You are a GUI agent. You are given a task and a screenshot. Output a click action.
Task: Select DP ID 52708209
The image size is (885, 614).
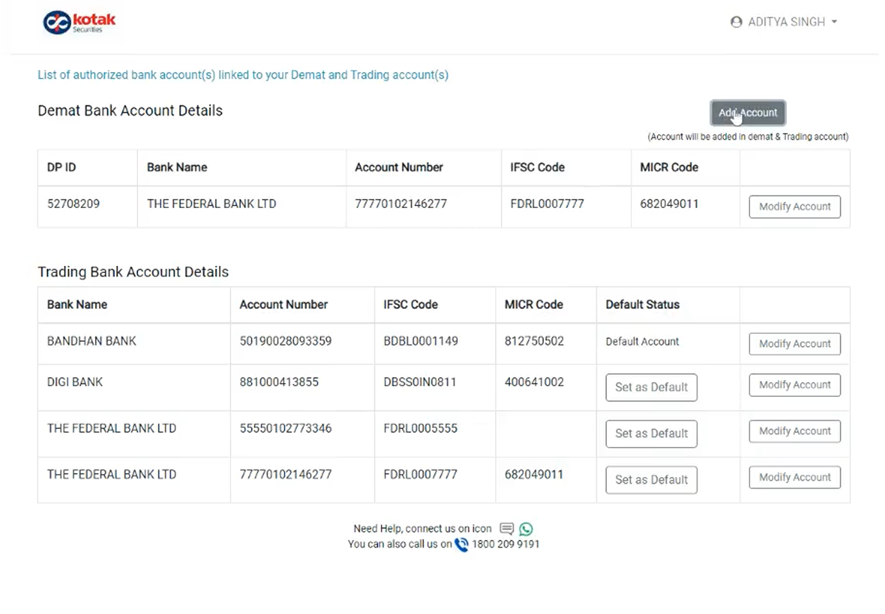point(73,204)
